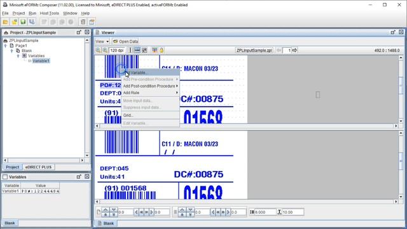Viewport: 407px width, 229px height.
Task: Select Variable1 in project tree
Action: coord(41,61)
